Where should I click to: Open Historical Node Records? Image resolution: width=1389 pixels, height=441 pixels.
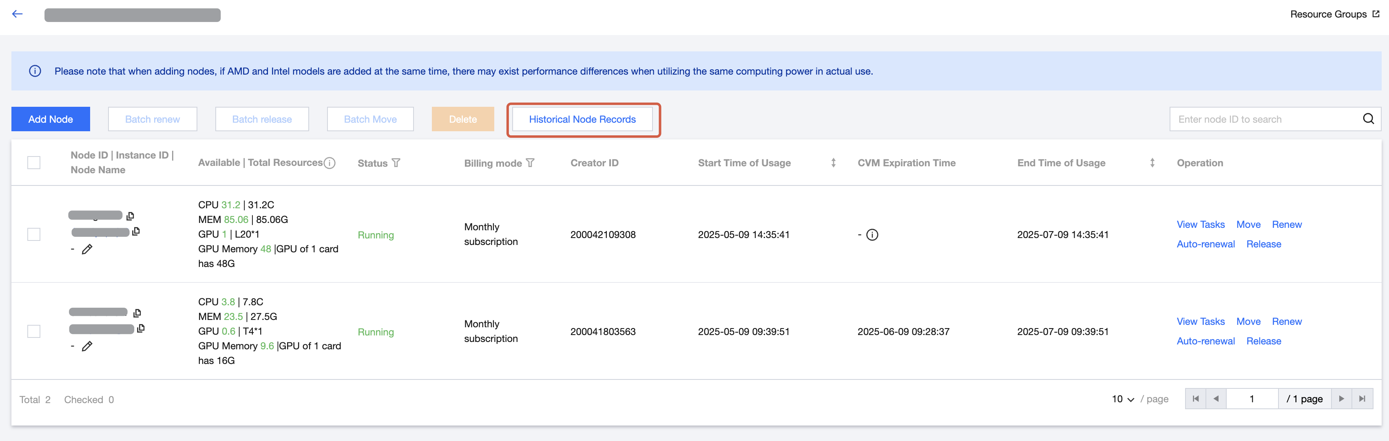(582, 119)
